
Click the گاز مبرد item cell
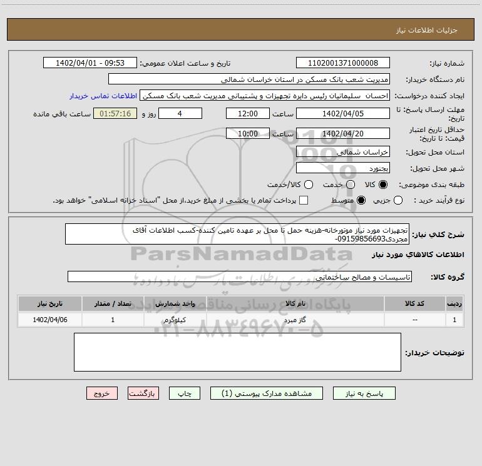[x=295, y=320]
